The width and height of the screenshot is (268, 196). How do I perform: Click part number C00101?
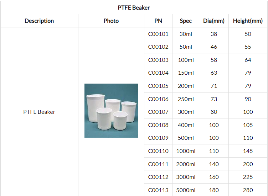click(158, 34)
